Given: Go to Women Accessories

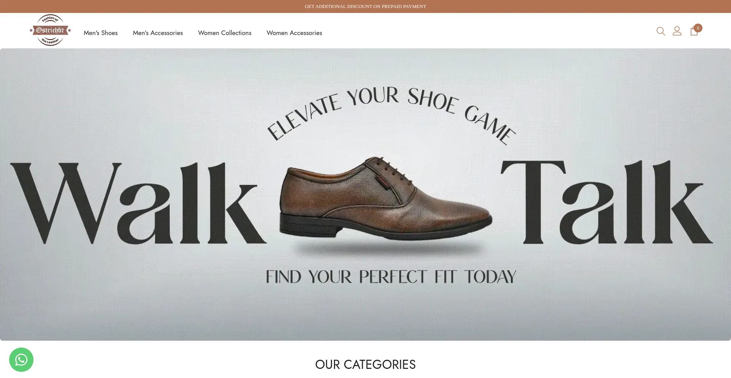Looking at the screenshot, I should coord(294,33).
